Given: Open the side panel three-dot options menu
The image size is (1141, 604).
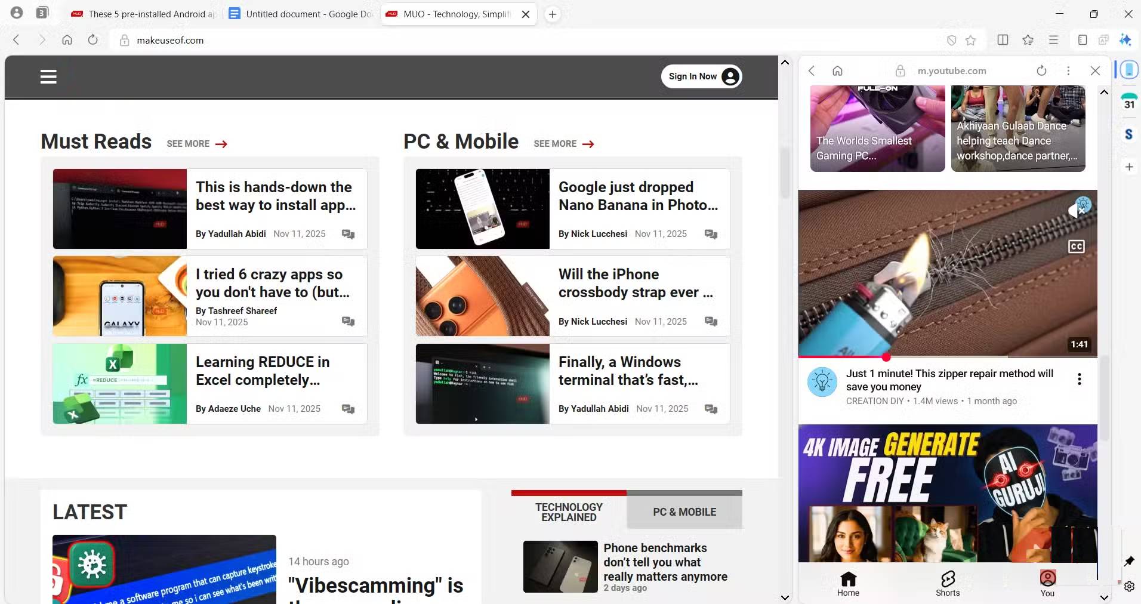Looking at the screenshot, I should pos(1068,70).
